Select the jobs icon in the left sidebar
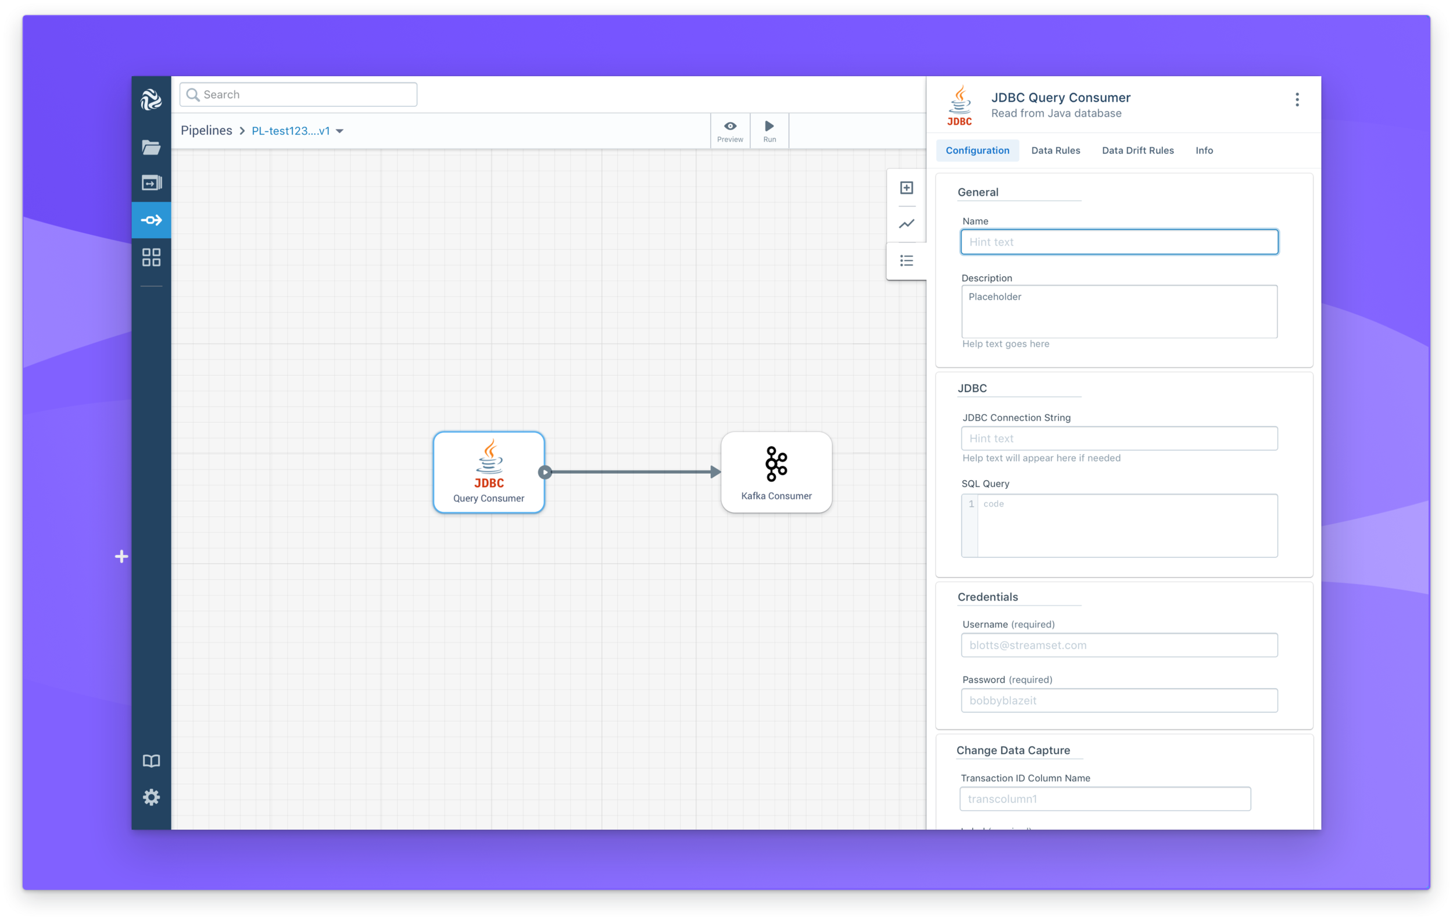 pos(152,182)
